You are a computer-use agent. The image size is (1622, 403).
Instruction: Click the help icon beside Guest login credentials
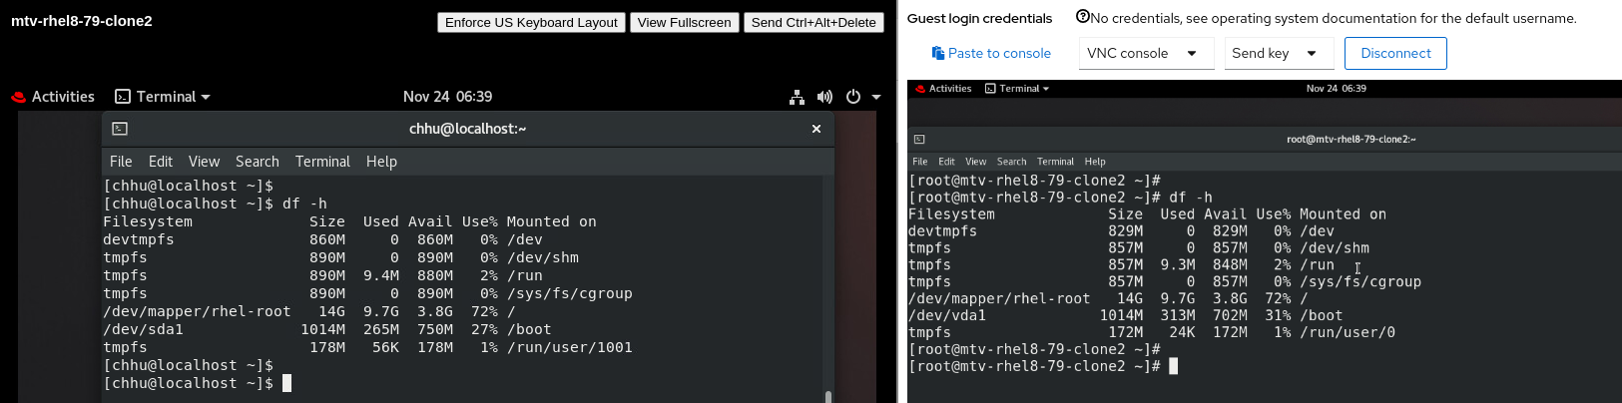[1082, 17]
